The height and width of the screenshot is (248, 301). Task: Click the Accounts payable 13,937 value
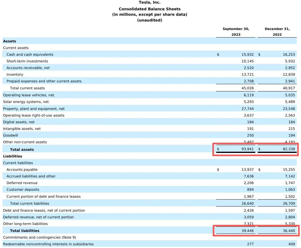point(247,170)
